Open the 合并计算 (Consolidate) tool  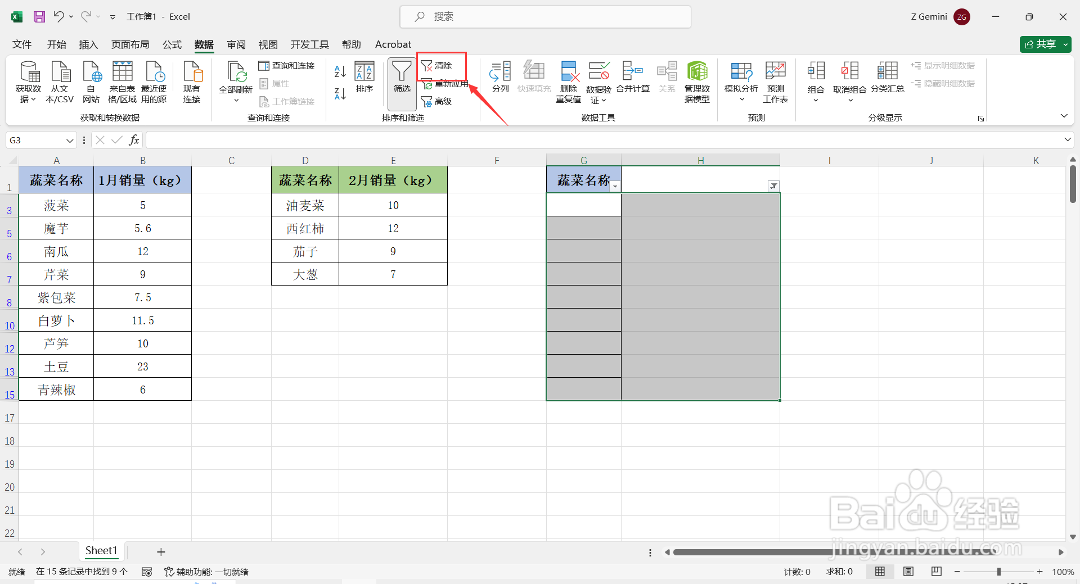point(632,80)
